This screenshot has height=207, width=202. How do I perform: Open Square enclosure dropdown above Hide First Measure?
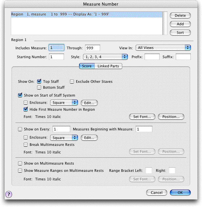point(64,103)
